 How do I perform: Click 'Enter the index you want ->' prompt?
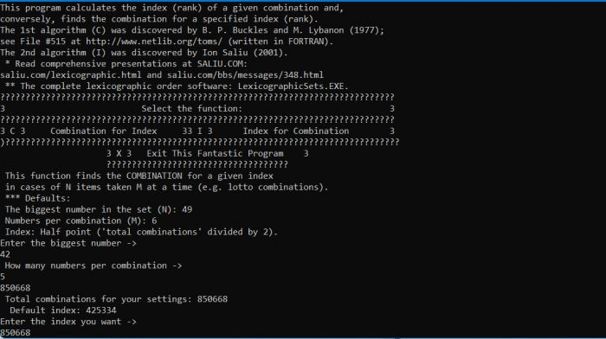point(68,322)
